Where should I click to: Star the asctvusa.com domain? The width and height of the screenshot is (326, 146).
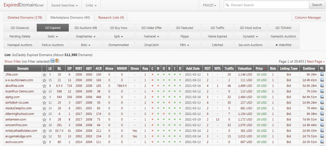[44, 142]
